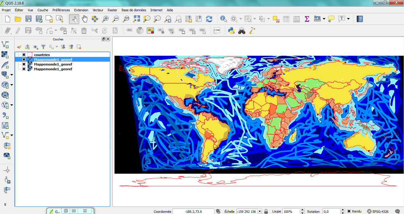Select the Zoom In magnifier tool
404x214 pixels.
105,19
